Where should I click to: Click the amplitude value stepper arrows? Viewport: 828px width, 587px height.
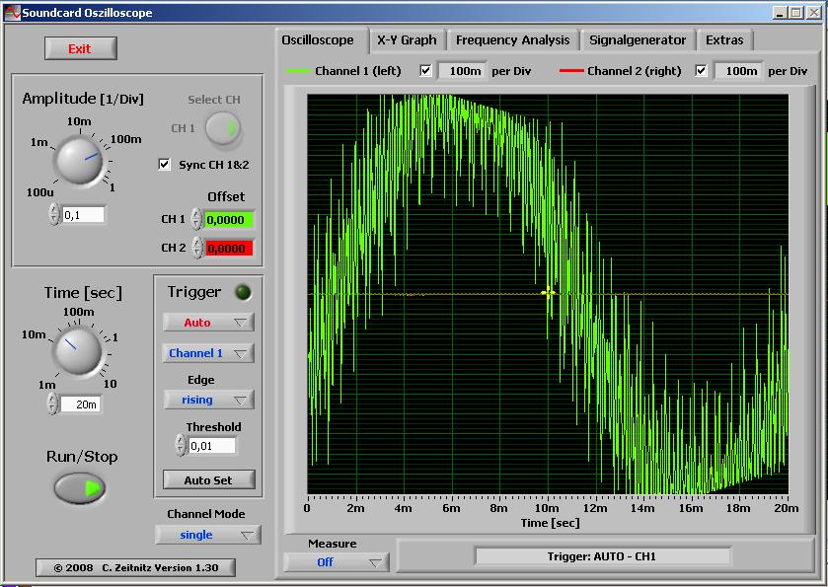tap(53, 214)
